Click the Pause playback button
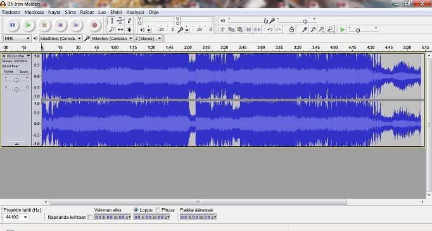 pyautogui.click(x=13, y=25)
